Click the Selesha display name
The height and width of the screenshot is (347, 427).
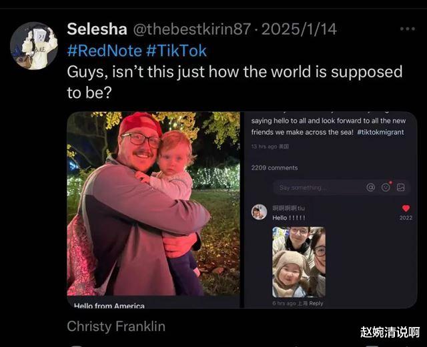(95, 30)
